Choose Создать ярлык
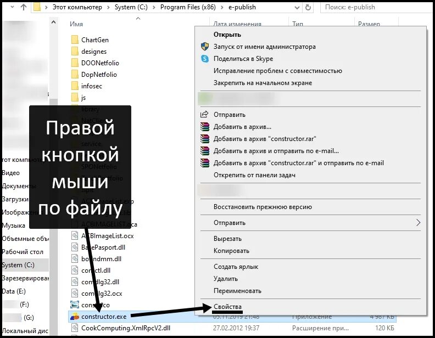This screenshot has height=338, width=435. click(236, 267)
